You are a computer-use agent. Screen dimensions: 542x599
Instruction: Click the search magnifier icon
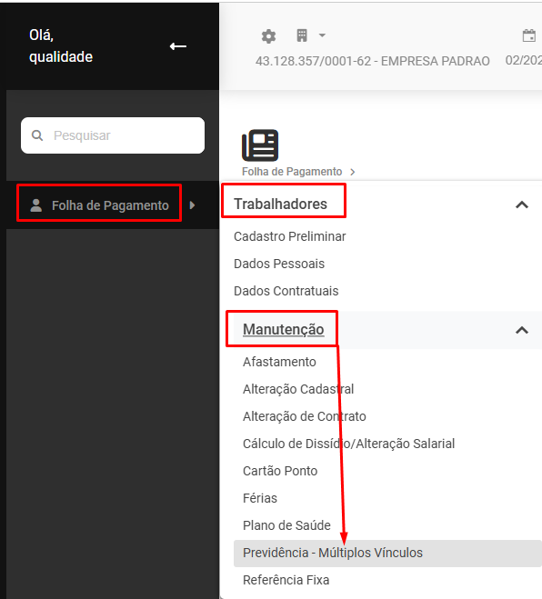[x=37, y=135]
